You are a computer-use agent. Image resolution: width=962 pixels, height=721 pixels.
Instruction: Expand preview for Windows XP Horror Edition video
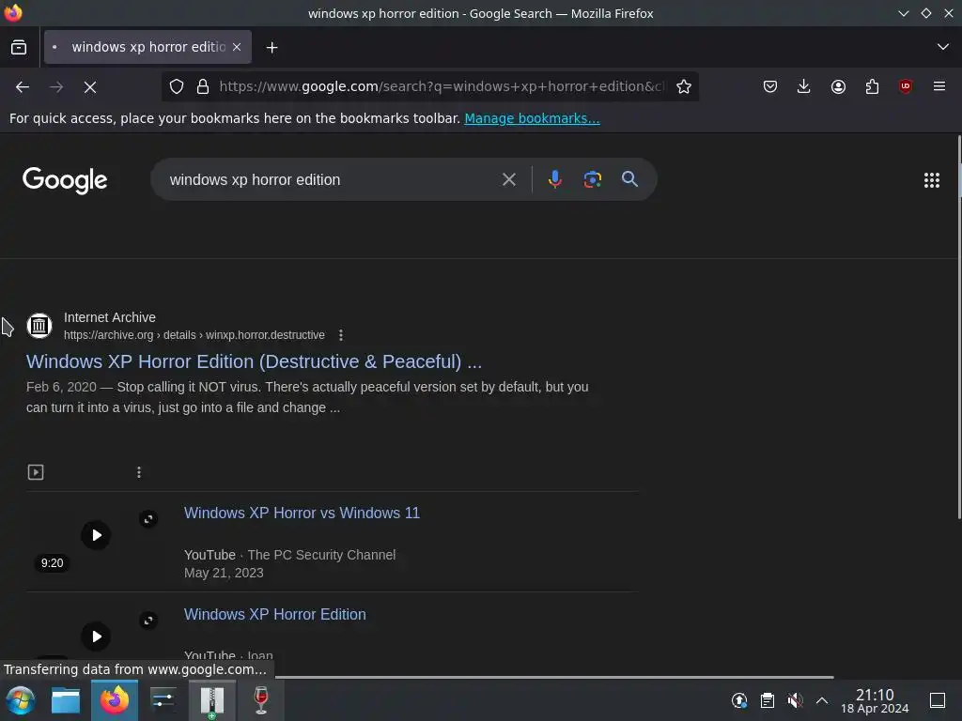click(x=148, y=621)
